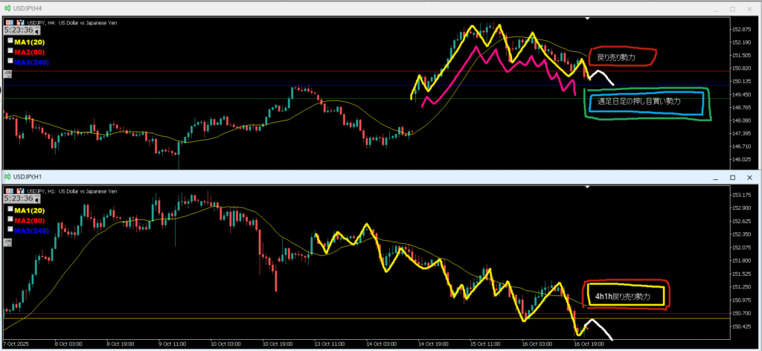Click the USDJPY,H1 window title icon

pyautogui.click(x=7, y=177)
